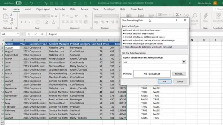This screenshot has height=125, width=223.
Task: Open the Merge & Center dropdown arrow
Action: tap(89, 22)
